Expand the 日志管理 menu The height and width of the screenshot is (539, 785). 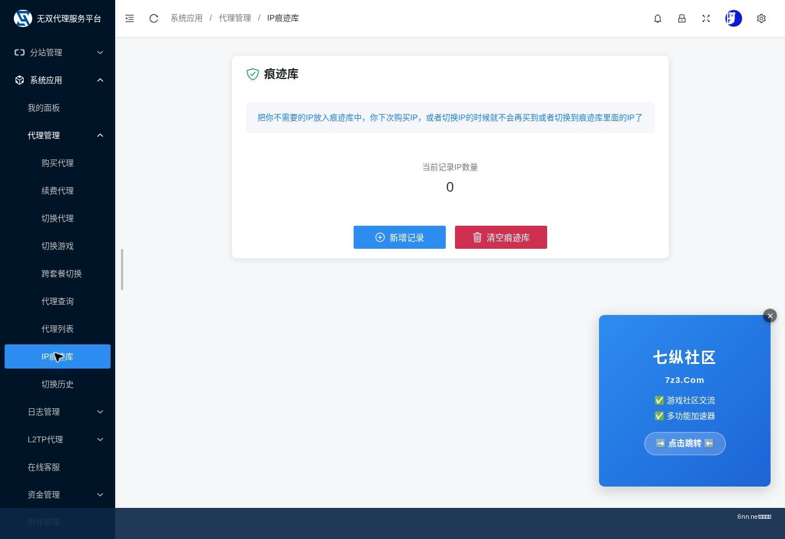pos(58,412)
